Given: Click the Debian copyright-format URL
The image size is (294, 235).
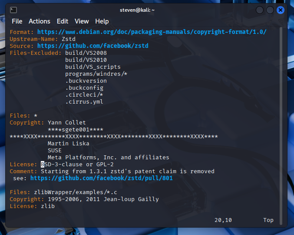Looking at the screenshot, I should 152,32.
